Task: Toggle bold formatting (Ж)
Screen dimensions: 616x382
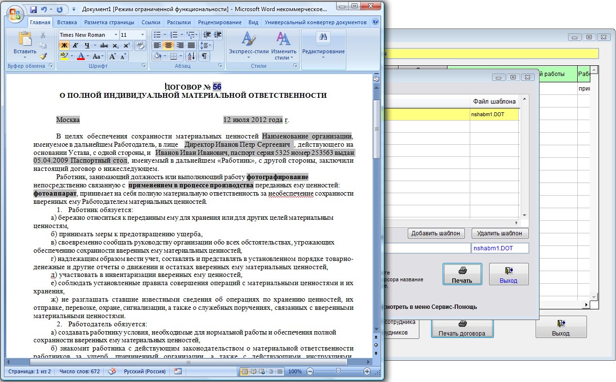Action: coord(64,46)
